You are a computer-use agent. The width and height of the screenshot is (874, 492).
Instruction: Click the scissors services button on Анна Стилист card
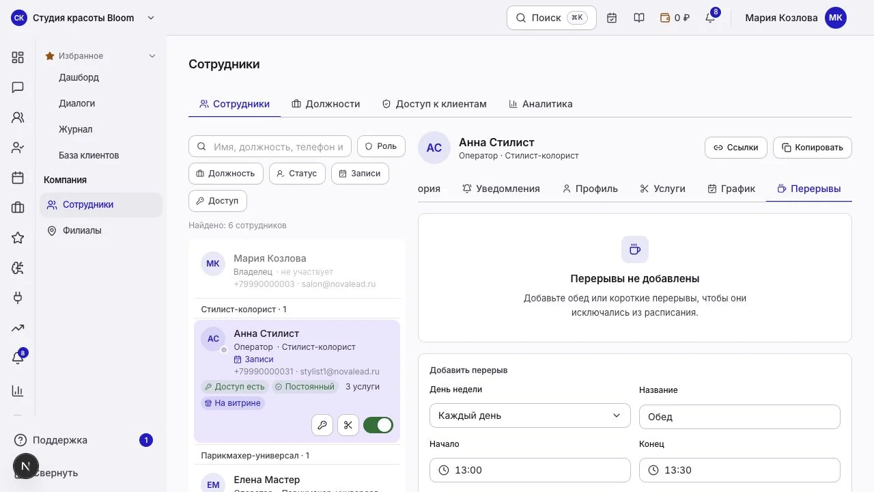coord(348,425)
